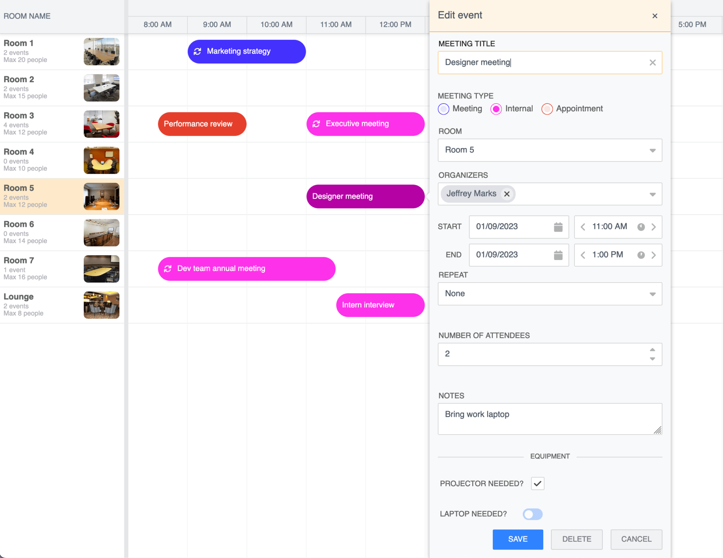This screenshot has width=723, height=558.
Task: Open the Repeat dropdown showing None
Action: tap(550, 294)
